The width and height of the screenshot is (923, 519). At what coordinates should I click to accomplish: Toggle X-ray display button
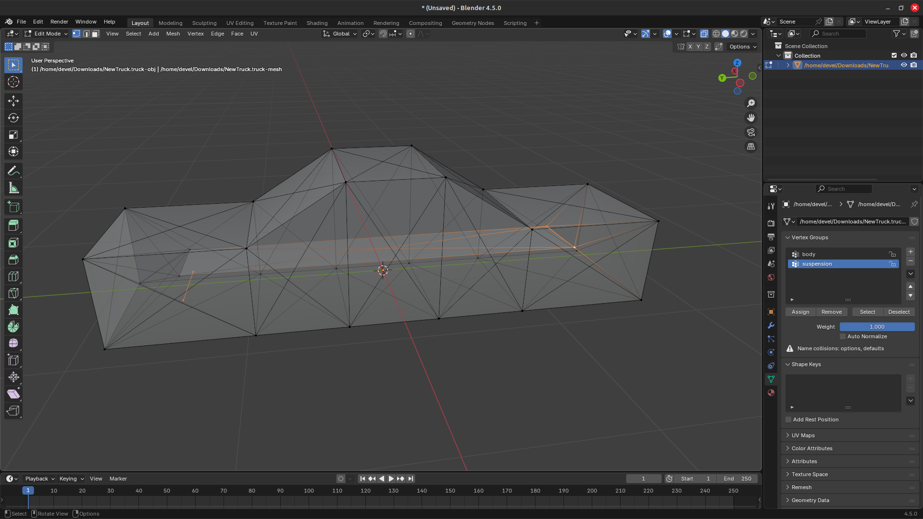[704, 34]
